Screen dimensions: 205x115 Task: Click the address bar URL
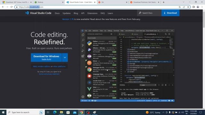tap(31, 7)
